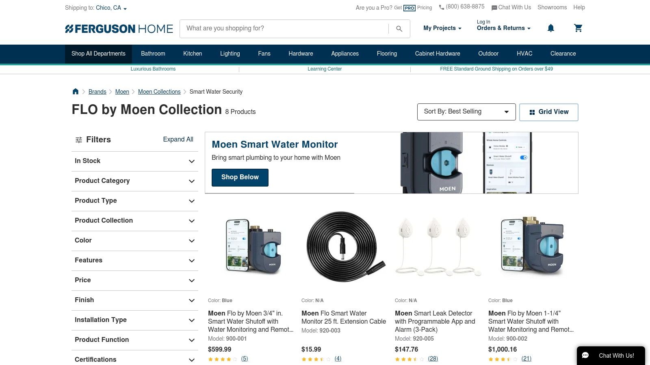650x365 pixels.
Task: Click the home breadcrumb icon
Action: pyautogui.click(x=76, y=91)
